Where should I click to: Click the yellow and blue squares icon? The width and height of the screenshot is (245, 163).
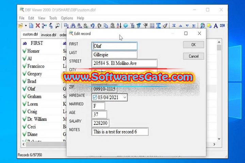[209, 25]
